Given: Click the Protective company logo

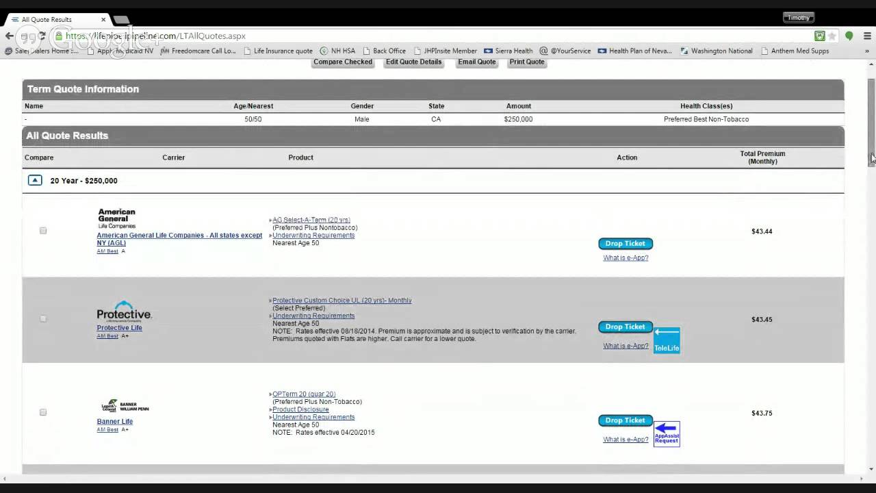Looking at the screenshot, I should (124, 311).
